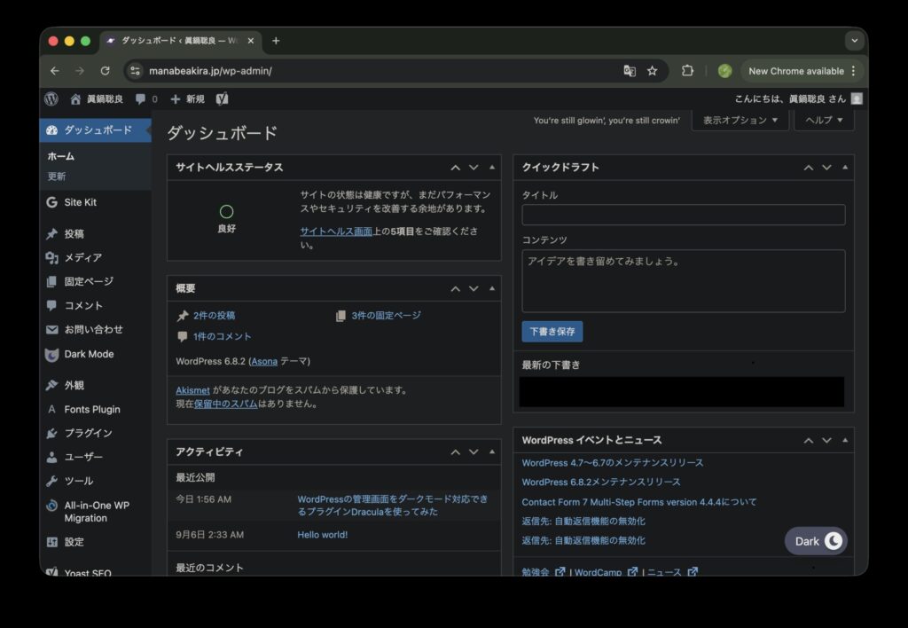The height and width of the screenshot is (628, 908).
Task: Expand the 表示オプション dropdown
Action: [x=740, y=120]
